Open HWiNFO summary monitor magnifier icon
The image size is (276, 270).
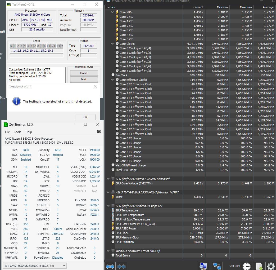point(203,266)
